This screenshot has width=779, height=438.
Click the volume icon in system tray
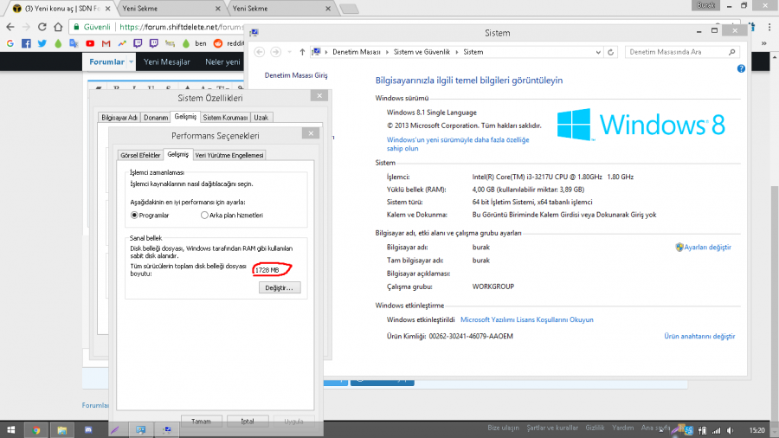[x=730, y=430]
